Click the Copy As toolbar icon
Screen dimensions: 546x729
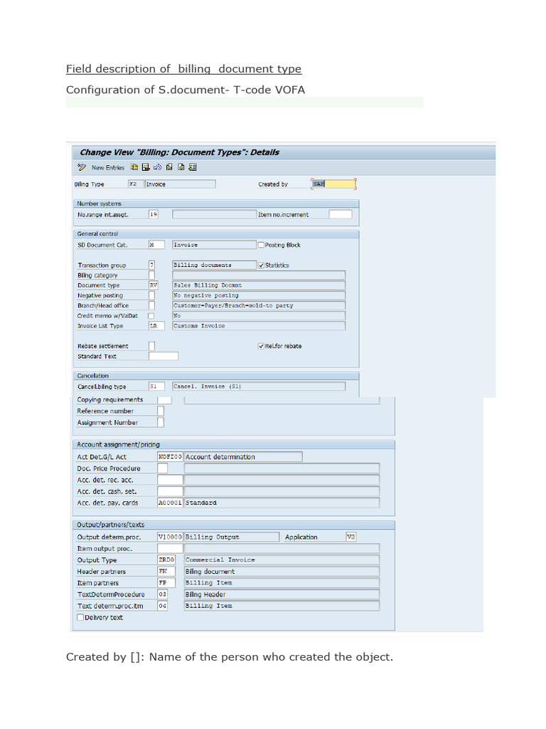(x=134, y=167)
